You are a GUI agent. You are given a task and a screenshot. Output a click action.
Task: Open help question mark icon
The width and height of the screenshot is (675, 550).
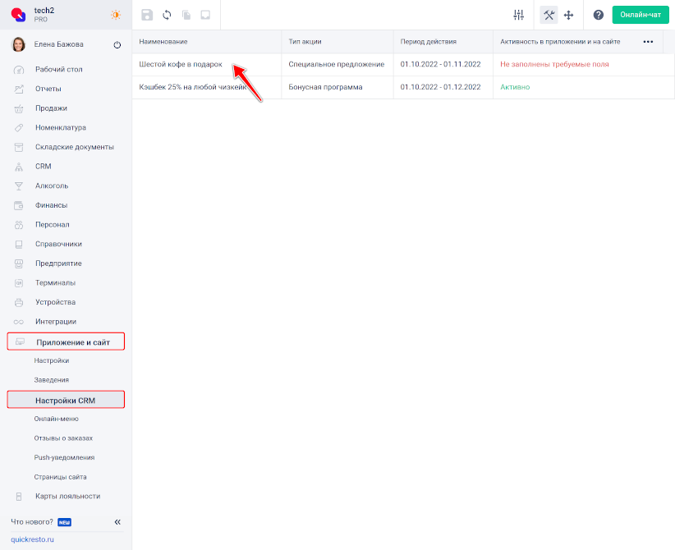pyautogui.click(x=599, y=15)
